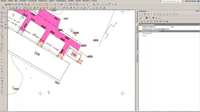The width and height of the screenshot is (200, 112).
Task: Click the command search input field
Action: 171,1
